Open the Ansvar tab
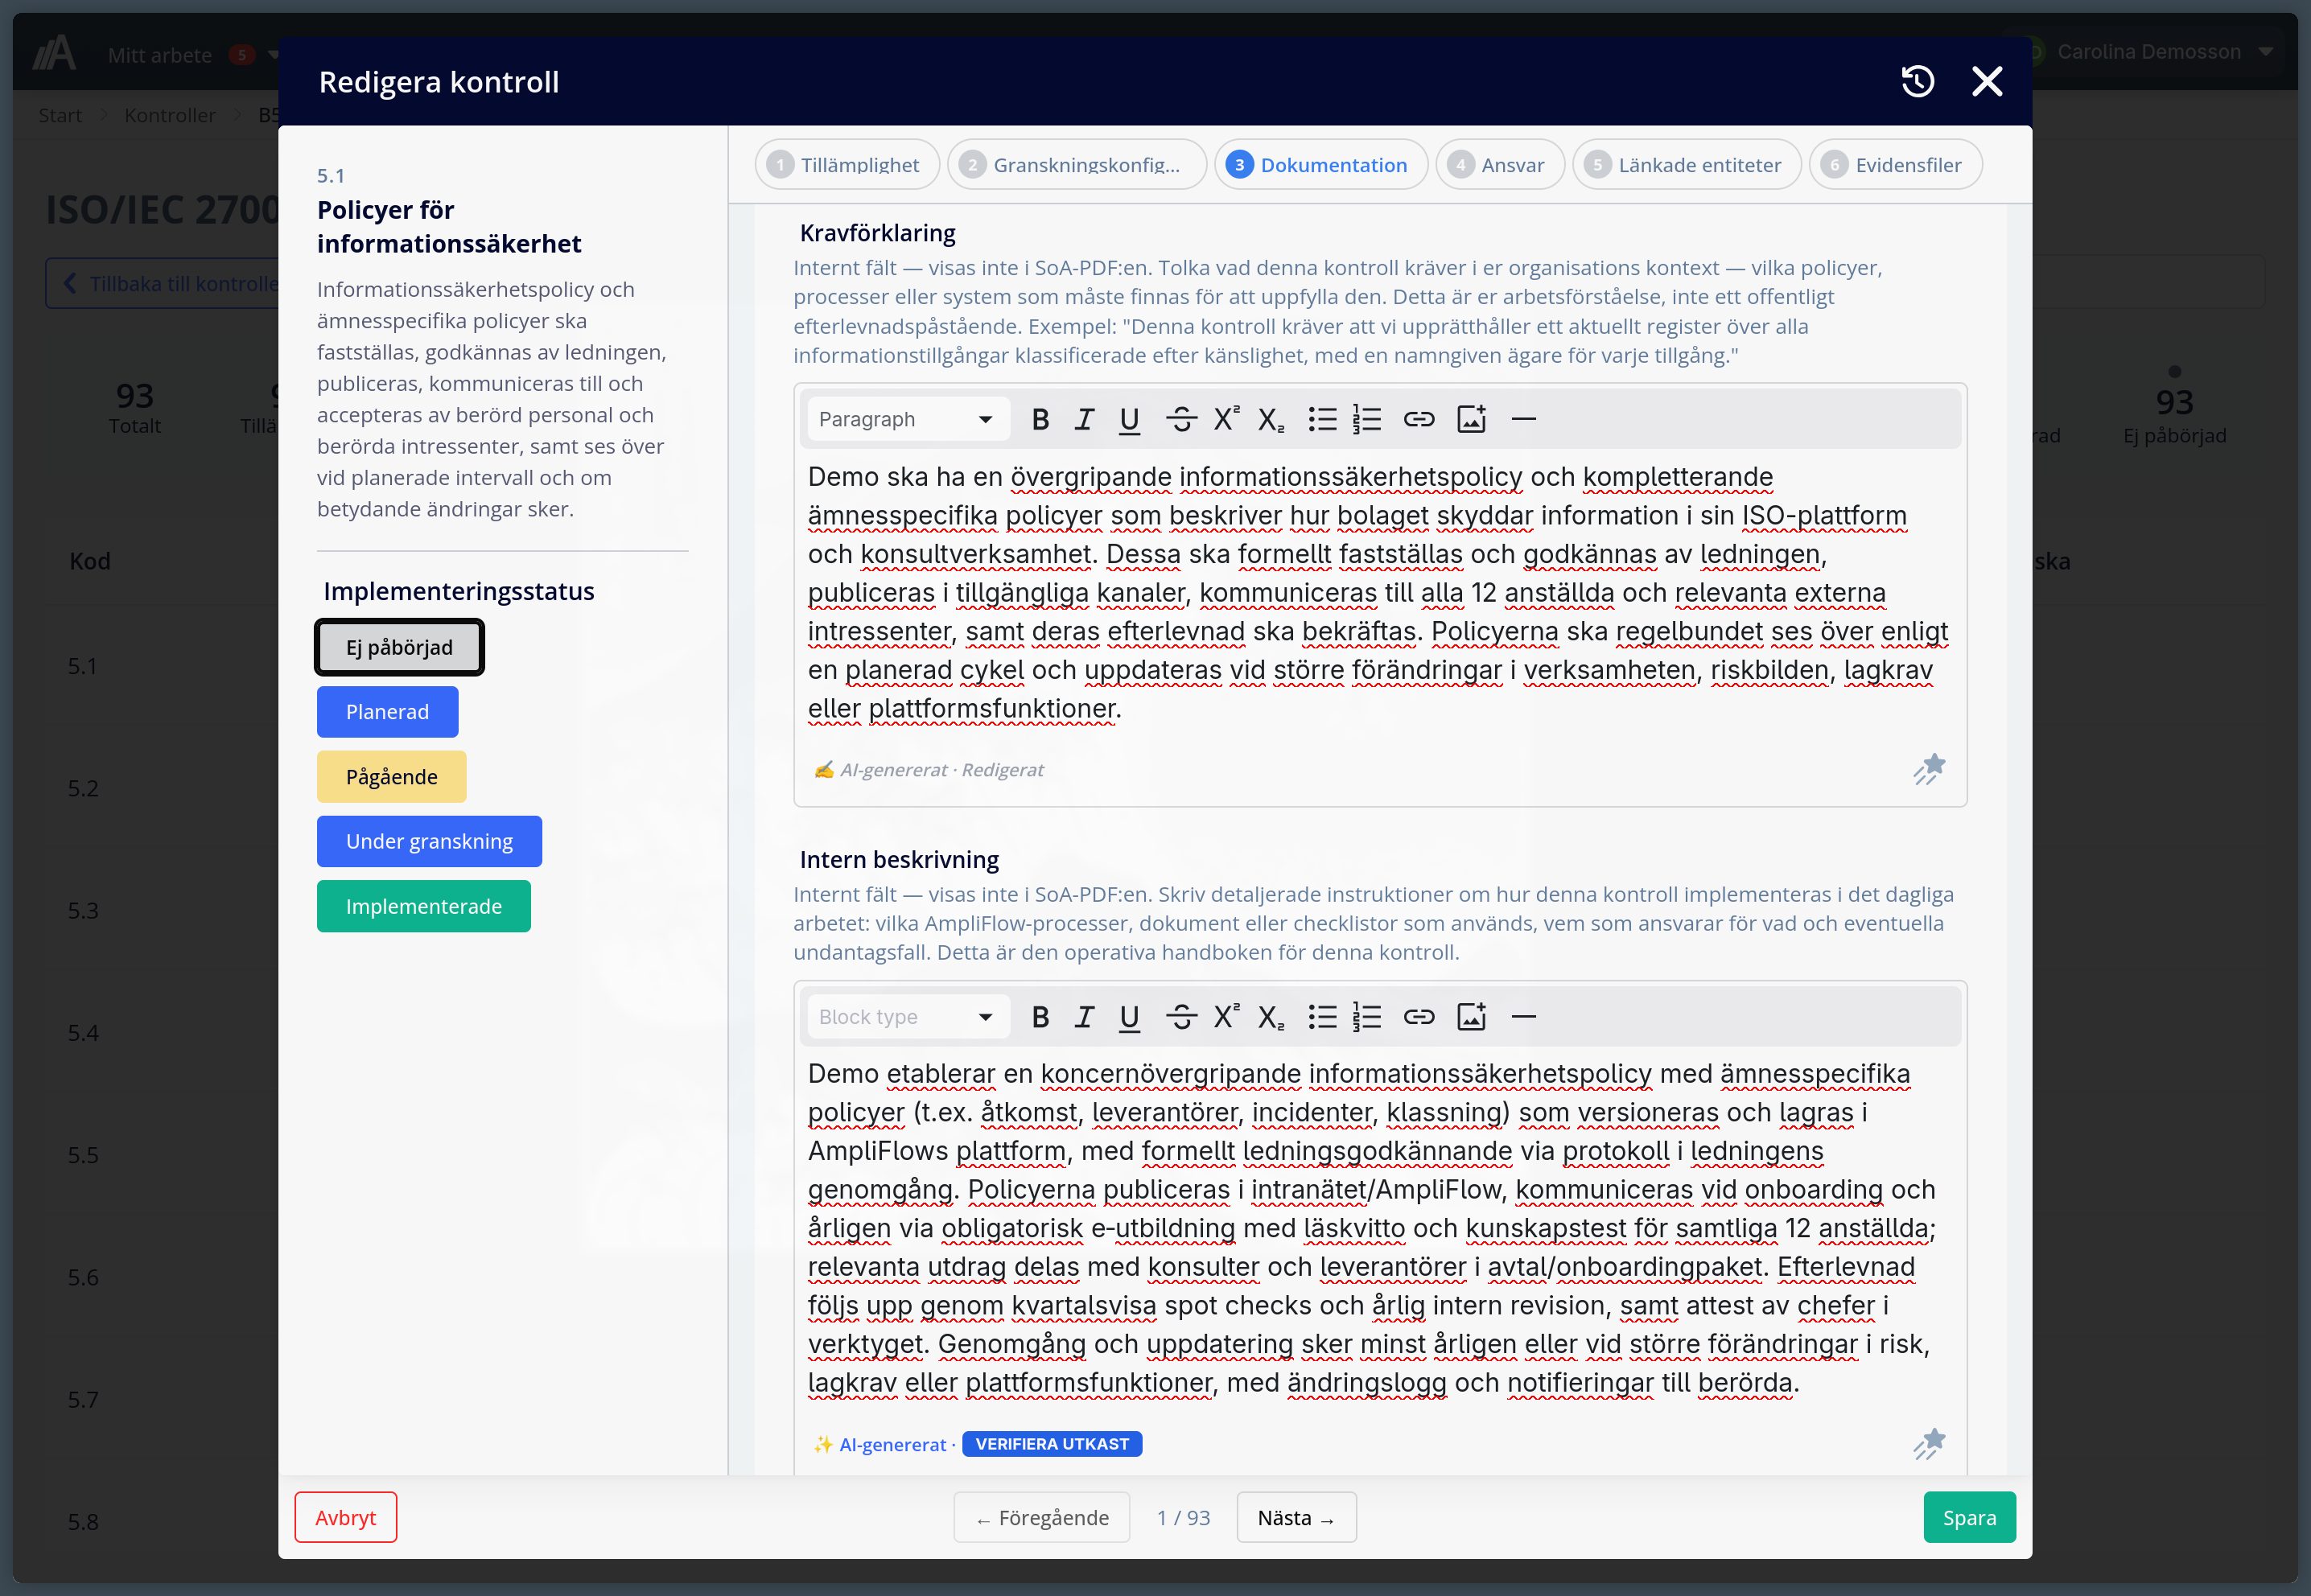2311x1596 pixels. tap(1499, 164)
